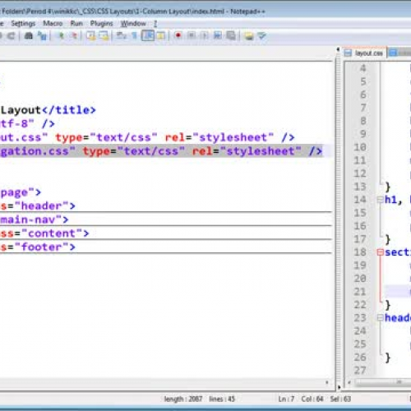The width and height of the screenshot is (411, 411).
Task: Click the Save Recorded Macro icon
Action: pyautogui.click(x=231, y=35)
